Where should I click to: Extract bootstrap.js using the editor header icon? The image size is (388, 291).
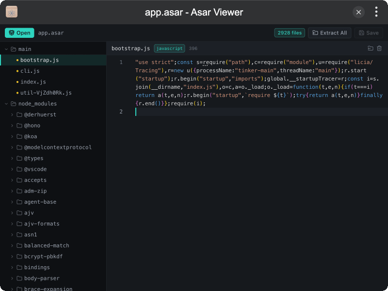370,48
